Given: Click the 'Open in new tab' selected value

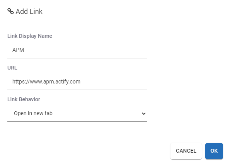Looking at the screenshot, I should coord(33,113).
